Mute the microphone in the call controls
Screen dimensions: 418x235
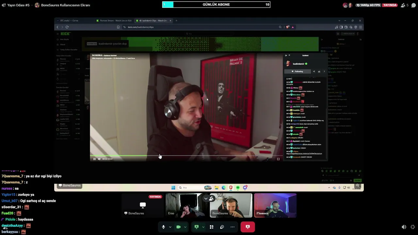[164, 227]
